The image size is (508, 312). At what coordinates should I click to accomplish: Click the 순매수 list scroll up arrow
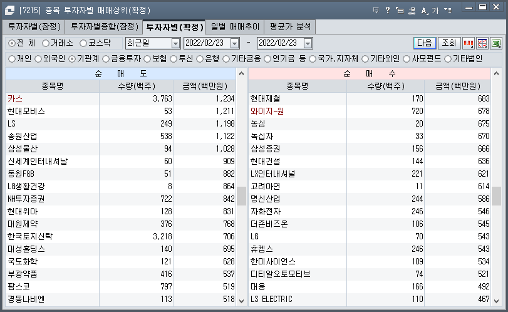click(496, 73)
